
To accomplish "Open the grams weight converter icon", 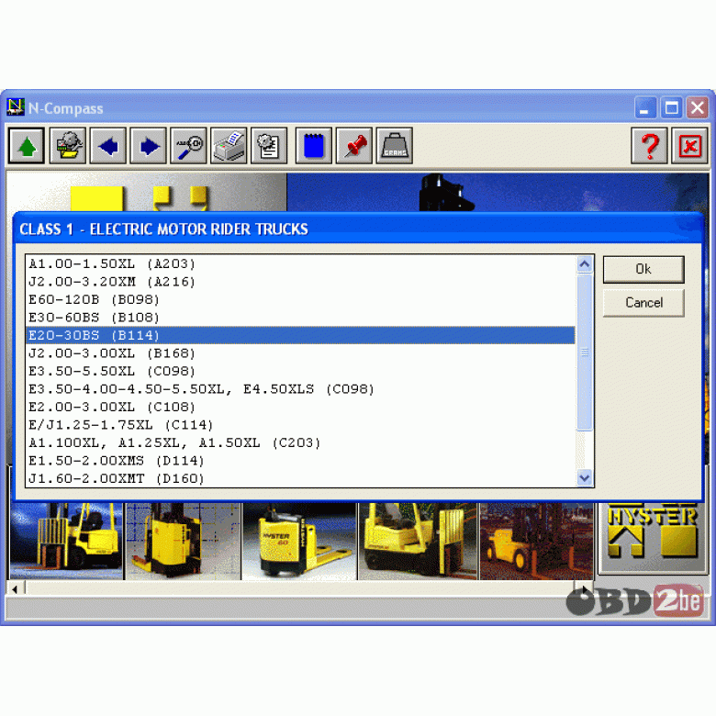I will (395, 146).
